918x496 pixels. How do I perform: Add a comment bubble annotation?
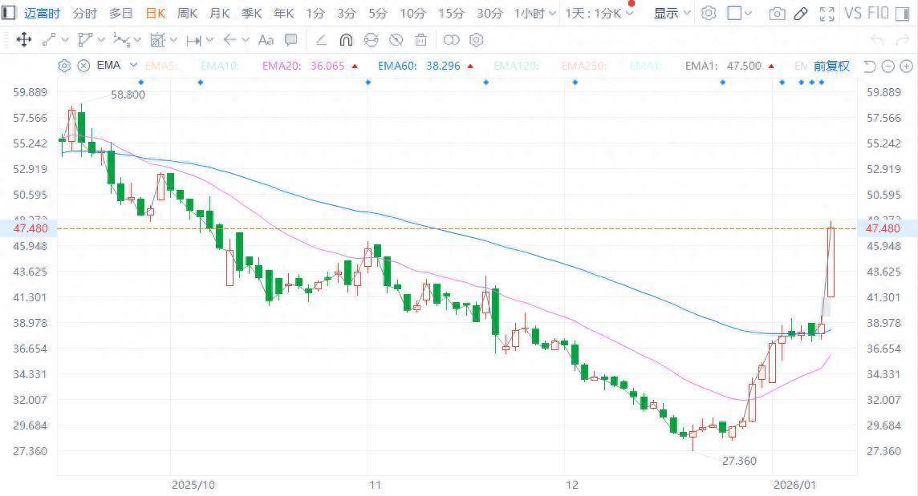point(291,40)
